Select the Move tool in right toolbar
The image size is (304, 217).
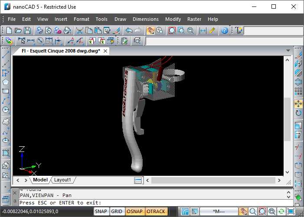(x=298, y=104)
